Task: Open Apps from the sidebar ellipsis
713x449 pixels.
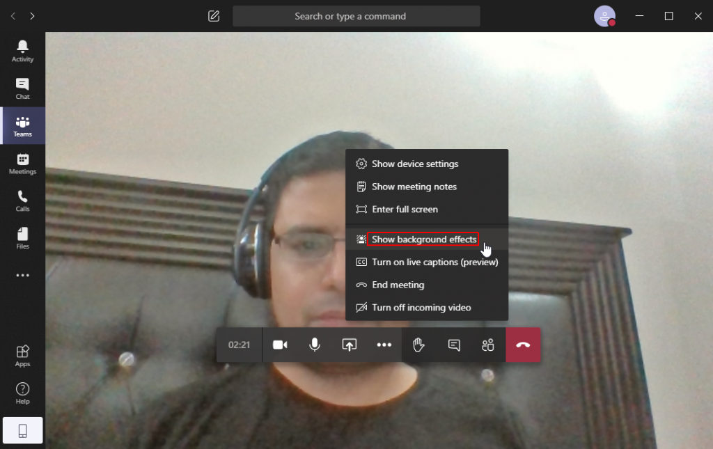Action: click(23, 355)
